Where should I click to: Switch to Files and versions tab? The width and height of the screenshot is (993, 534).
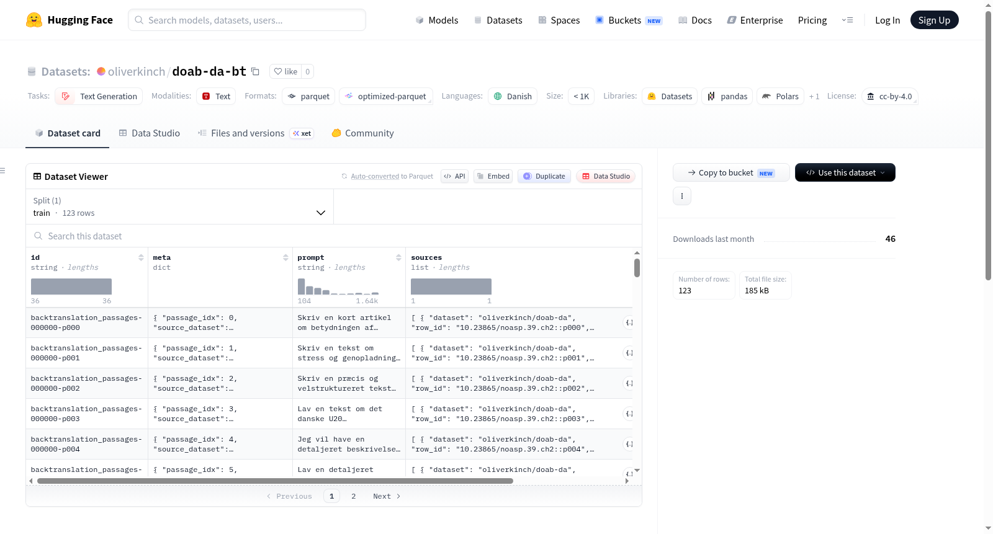pyautogui.click(x=255, y=133)
